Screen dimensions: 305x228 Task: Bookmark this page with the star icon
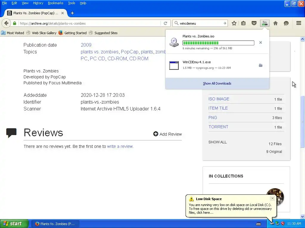click(x=234, y=23)
